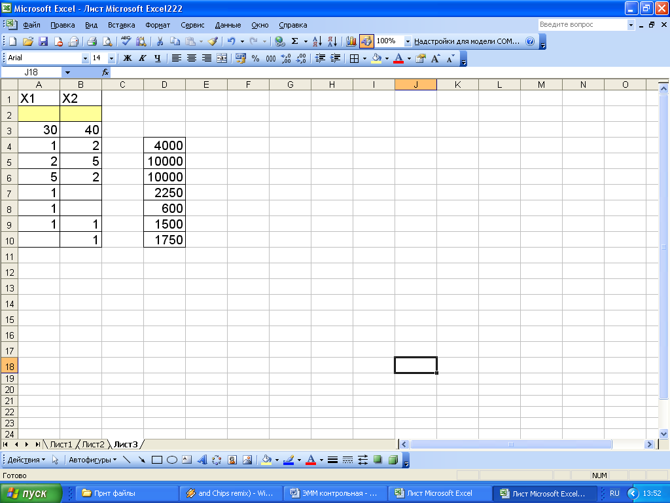Screen dimensions: 670x503
Task: Apply percent style format
Action: coord(256,58)
